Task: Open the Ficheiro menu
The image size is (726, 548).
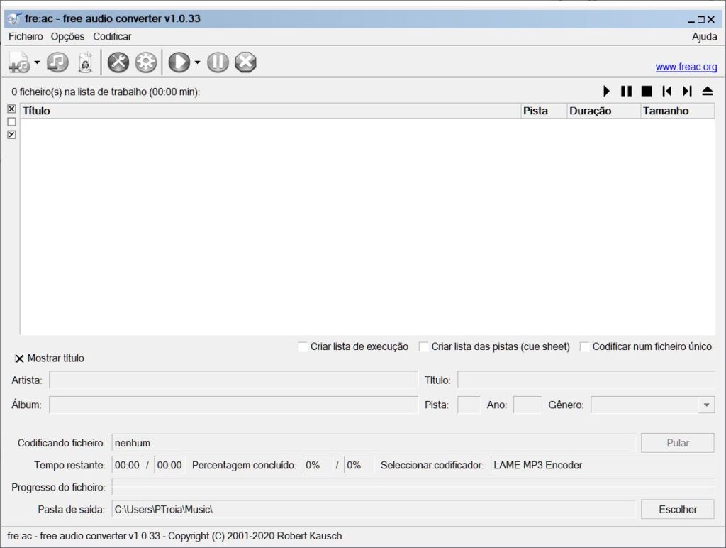Action: [26, 36]
